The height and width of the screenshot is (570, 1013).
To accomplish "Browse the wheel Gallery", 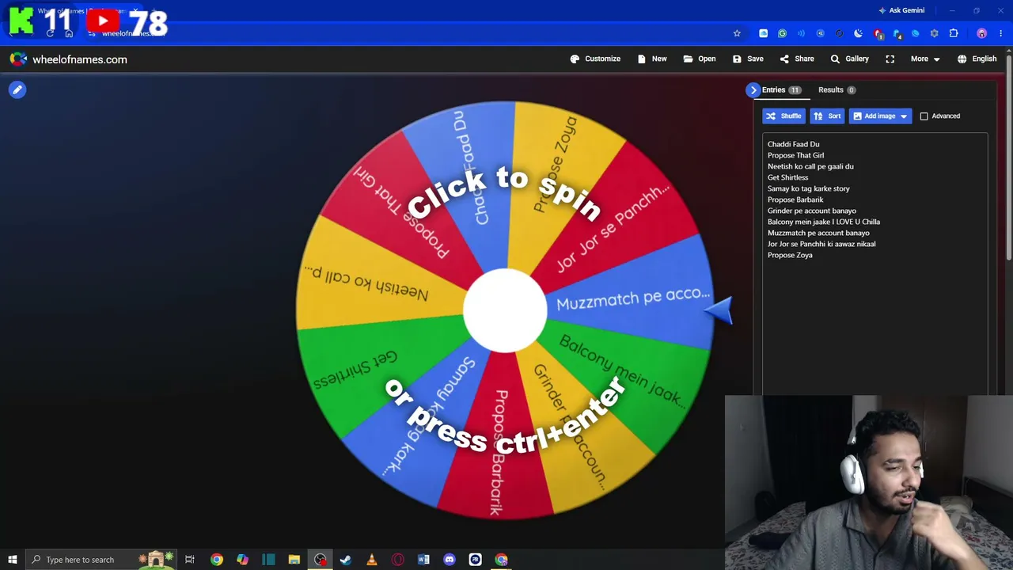I will (849, 59).
